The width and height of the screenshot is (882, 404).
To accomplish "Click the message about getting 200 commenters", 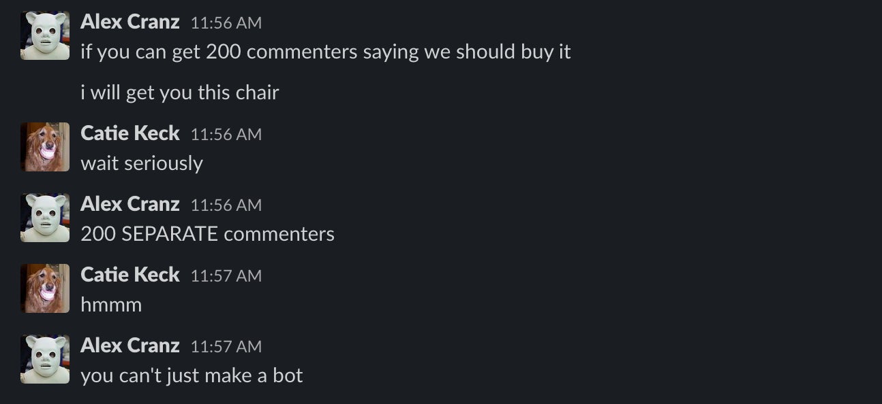I will (327, 51).
